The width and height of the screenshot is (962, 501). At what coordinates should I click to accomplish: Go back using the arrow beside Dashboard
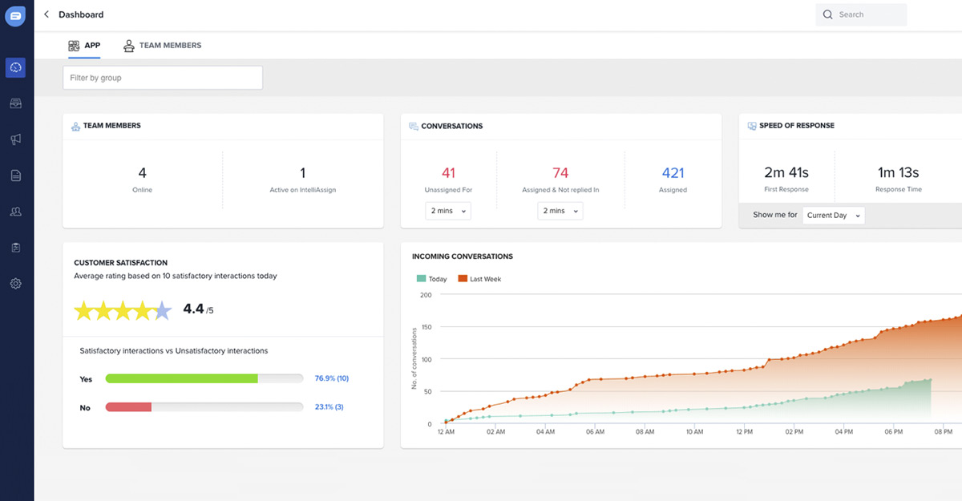tap(46, 14)
